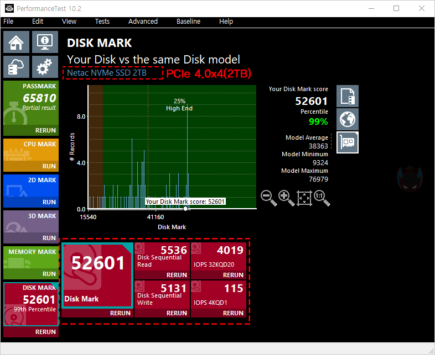Viewport: 435px width, 355px height.
Task: Rerun the Disk Sequential Read test
Action: tap(162, 275)
